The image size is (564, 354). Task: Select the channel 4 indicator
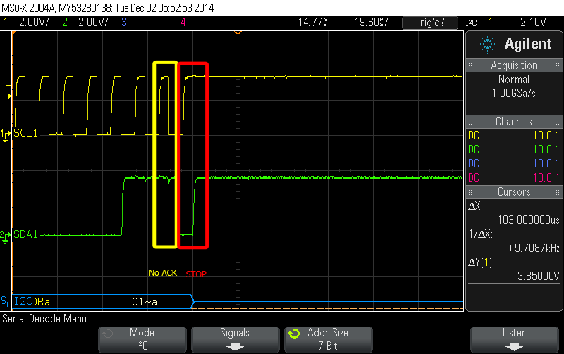183,23
